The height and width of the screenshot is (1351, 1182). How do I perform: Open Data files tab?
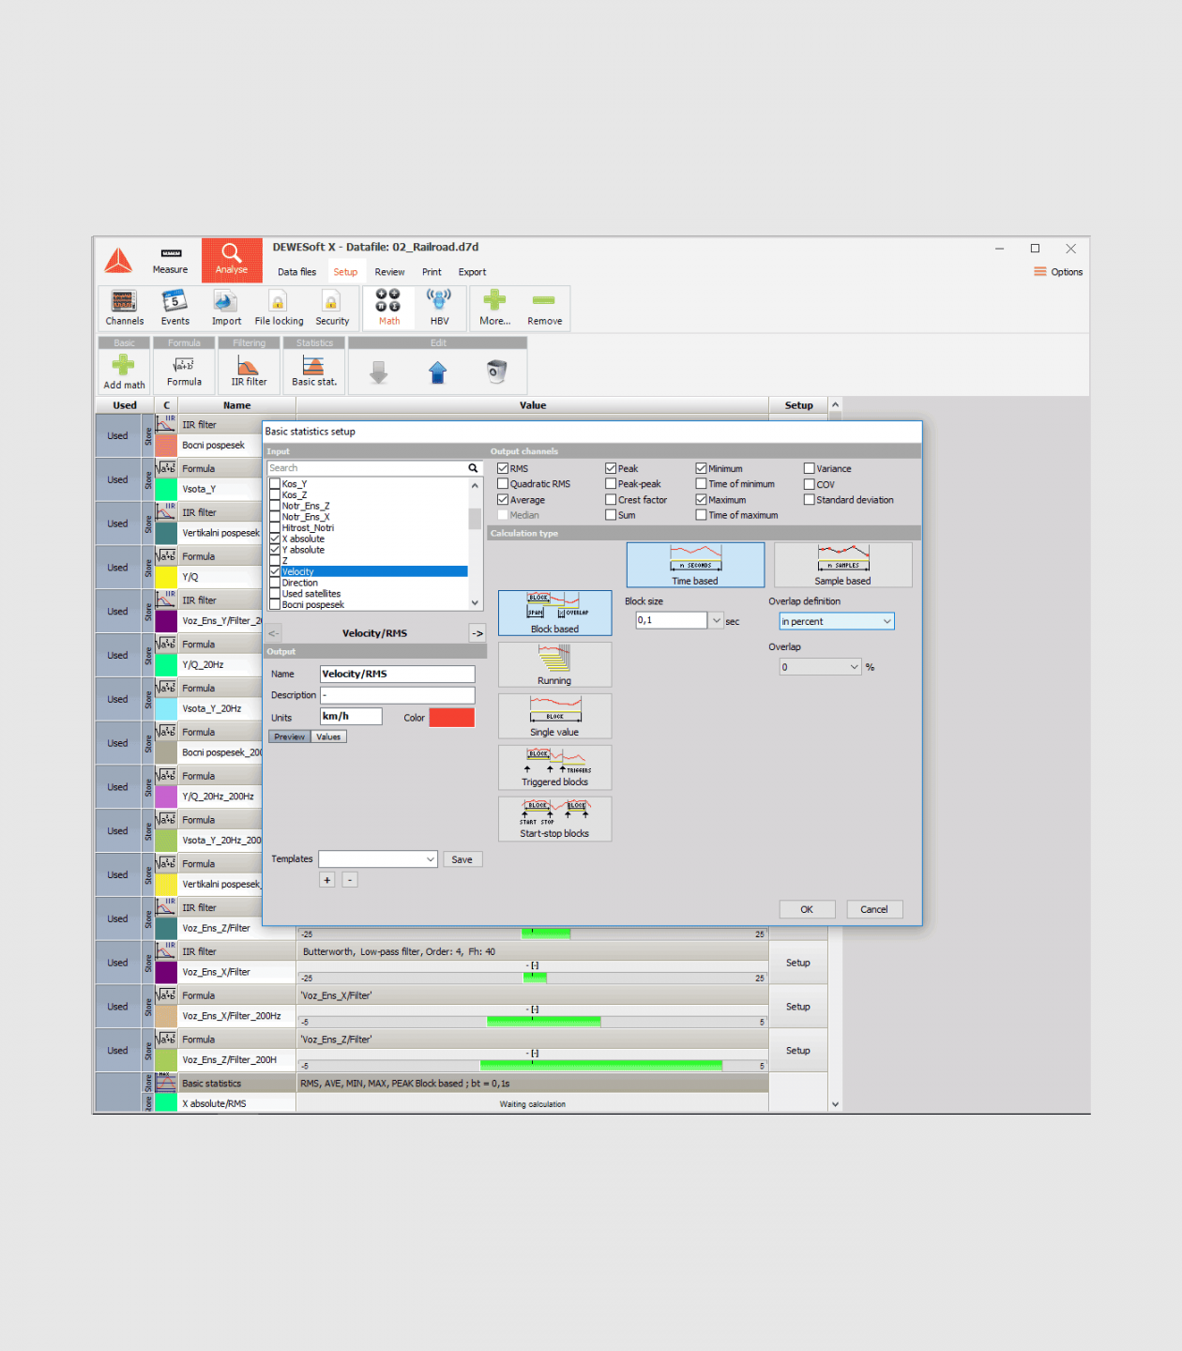[x=296, y=272]
